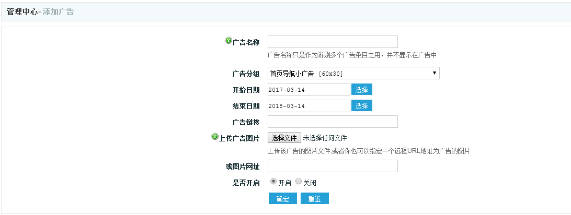The height and width of the screenshot is (215, 571).
Task: Click the 结束日期 date field 2018-03-14
Action: click(x=309, y=106)
